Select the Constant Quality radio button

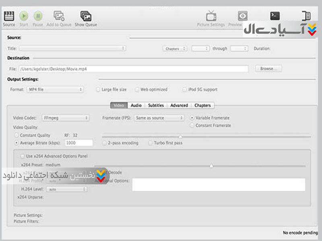(x=17, y=135)
